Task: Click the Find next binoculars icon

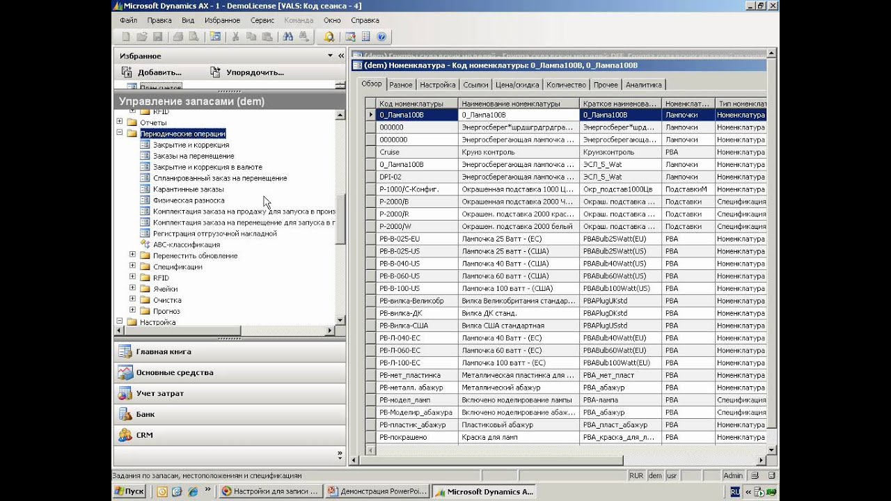Action: [303, 37]
